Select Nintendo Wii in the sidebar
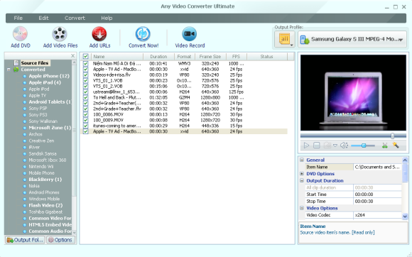Image resolution: width=412 pixels, height=257 pixels. pos(41,166)
